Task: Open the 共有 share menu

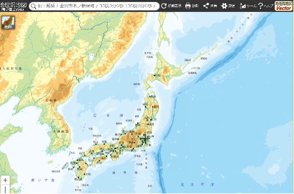Action: pos(210,6)
